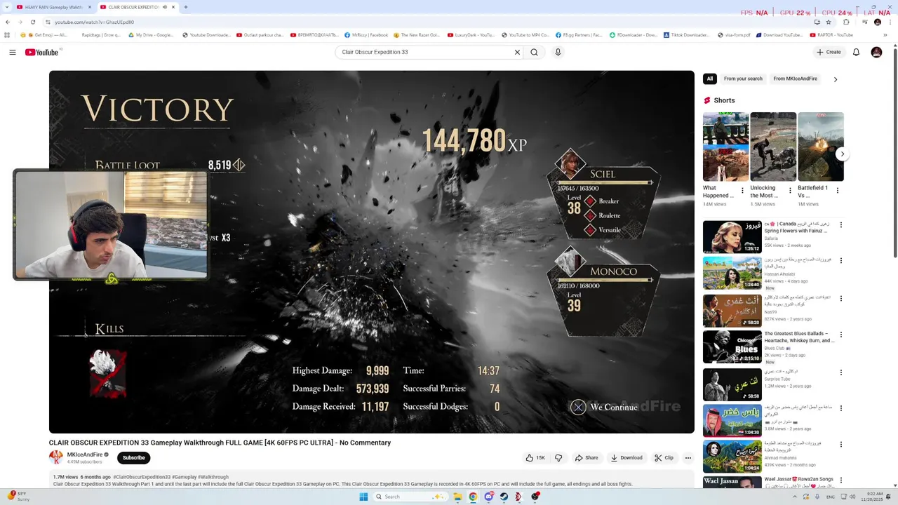Open File Explorer from the taskbar

click(457, 497)
